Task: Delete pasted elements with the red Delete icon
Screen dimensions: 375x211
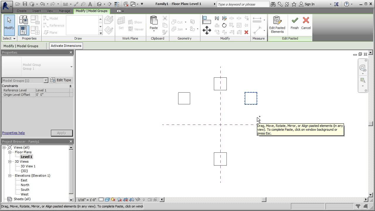Action: pyautogui.click(x=246, y=32)
